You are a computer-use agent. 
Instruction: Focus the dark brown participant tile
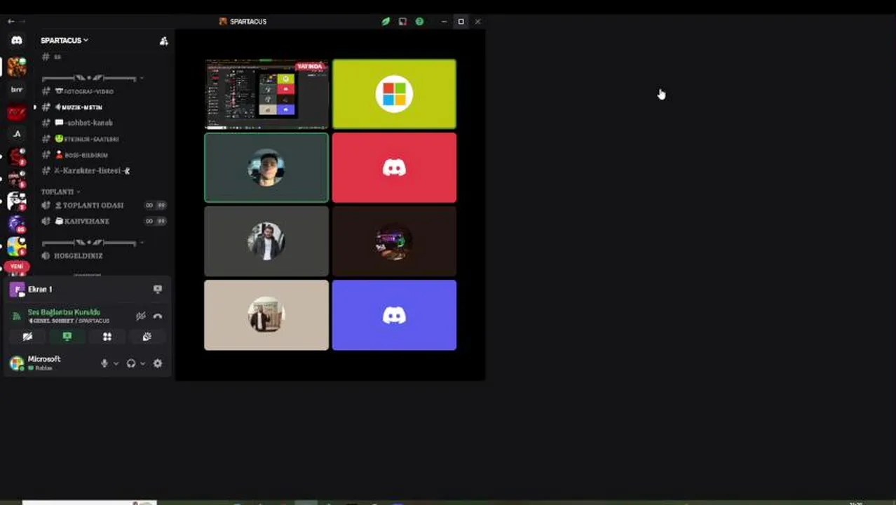(394, 241)
